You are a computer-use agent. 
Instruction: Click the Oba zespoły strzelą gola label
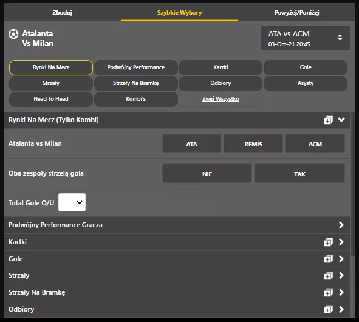point(46,173)
